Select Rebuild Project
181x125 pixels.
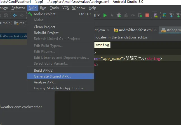(x=61, y=33)
